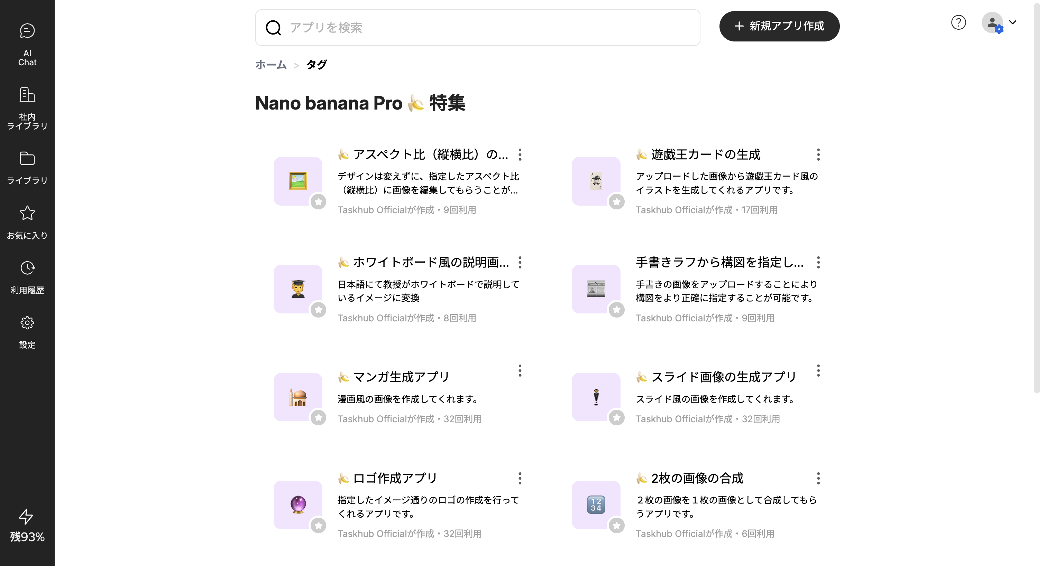Click 新規アプリ作成 button

[x=779, y=26]
